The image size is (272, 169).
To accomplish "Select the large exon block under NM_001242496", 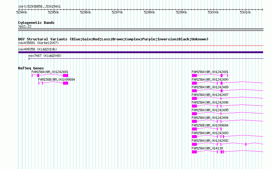I will pos(194,106).
